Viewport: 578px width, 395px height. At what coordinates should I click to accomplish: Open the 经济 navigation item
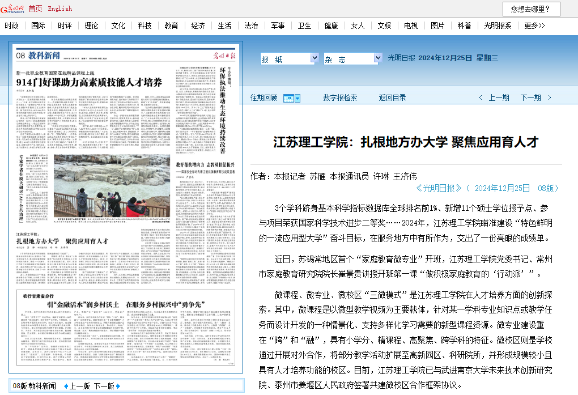(198, 26)
